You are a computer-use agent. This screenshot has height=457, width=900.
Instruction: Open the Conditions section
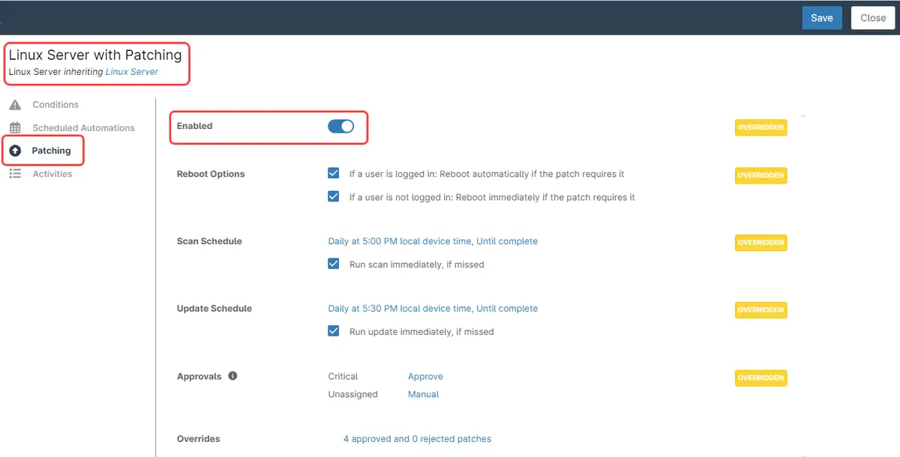(x=55, y=105)
